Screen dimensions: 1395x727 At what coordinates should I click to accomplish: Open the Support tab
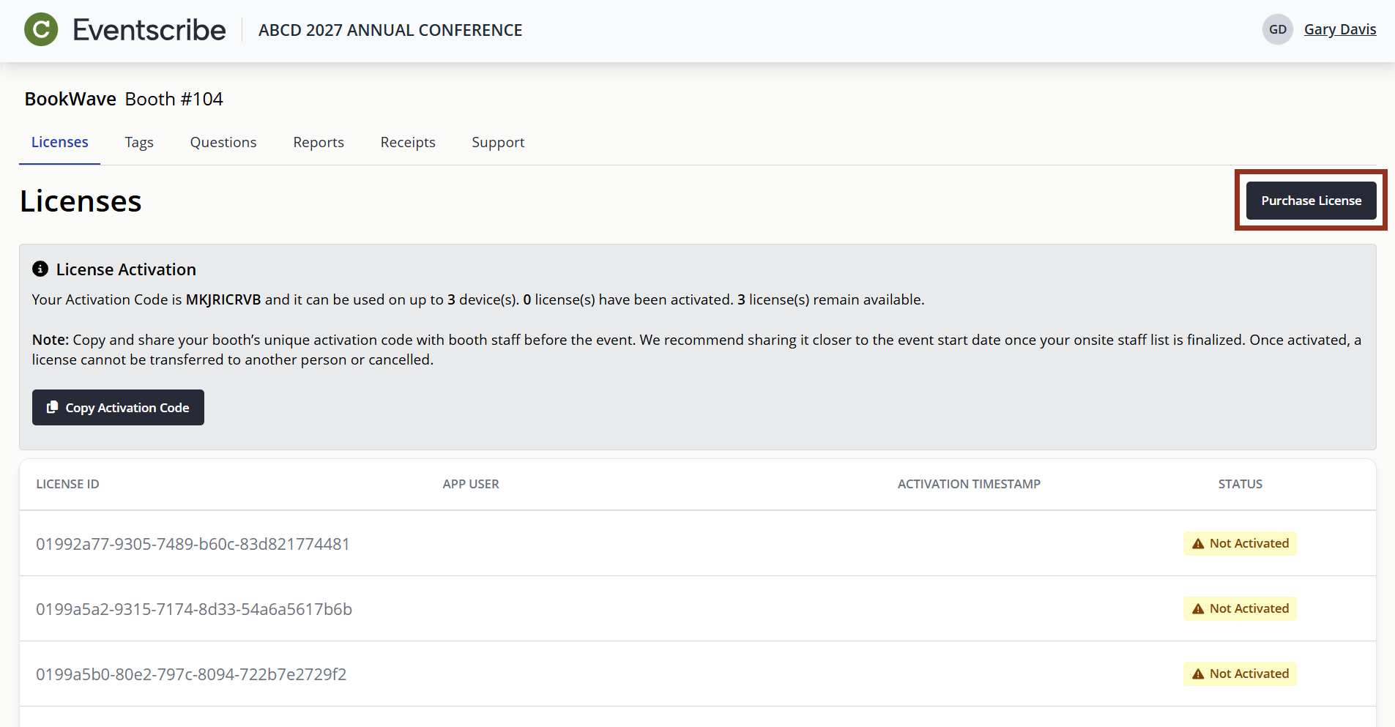(x=498, y=142)
